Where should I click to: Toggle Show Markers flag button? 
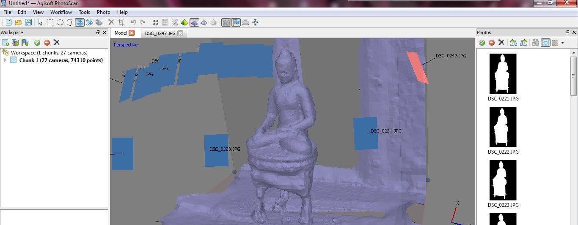pos(236,22)
